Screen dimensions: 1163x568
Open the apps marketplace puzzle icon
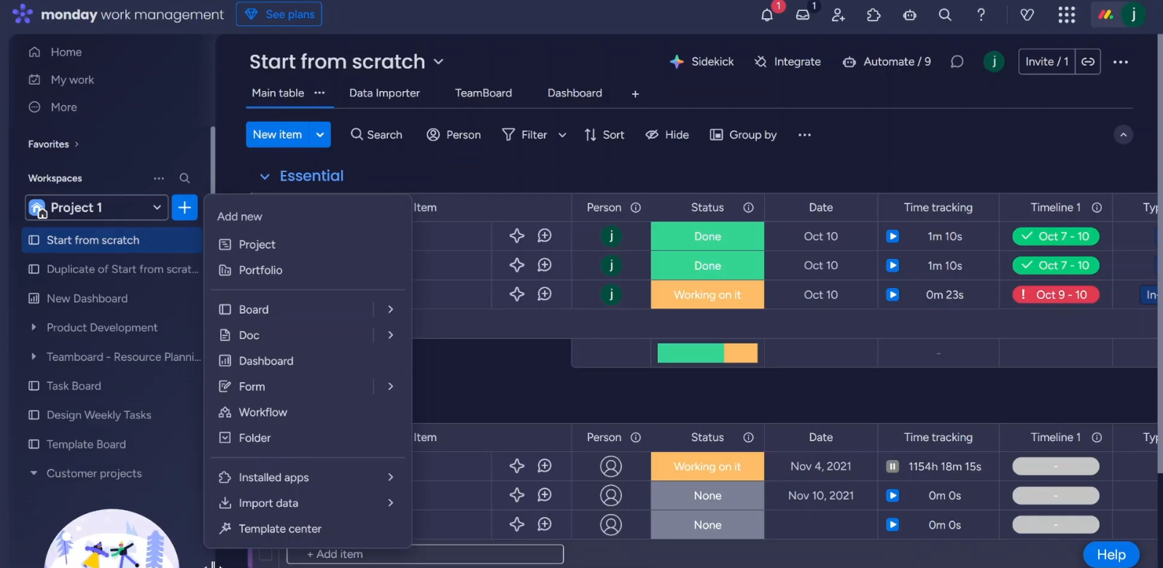click(x=874, y=15)
